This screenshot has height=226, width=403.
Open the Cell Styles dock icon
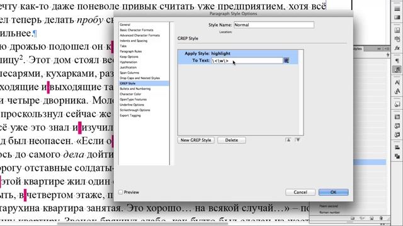point(397,134)
